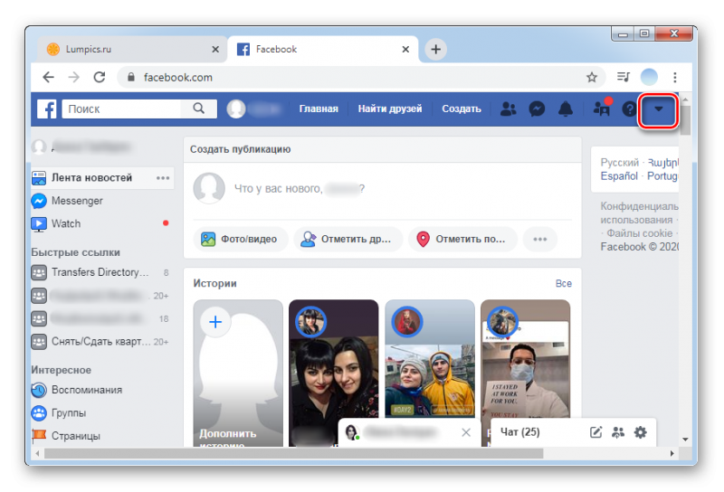724x492 pixels.
Task: Open Chrome three-dot menu
Action: [x=674, y=77]
